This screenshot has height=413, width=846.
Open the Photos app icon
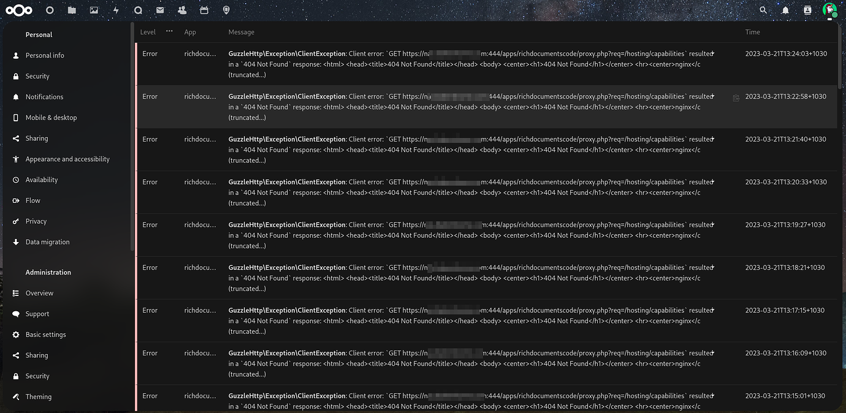click(93, 10)
